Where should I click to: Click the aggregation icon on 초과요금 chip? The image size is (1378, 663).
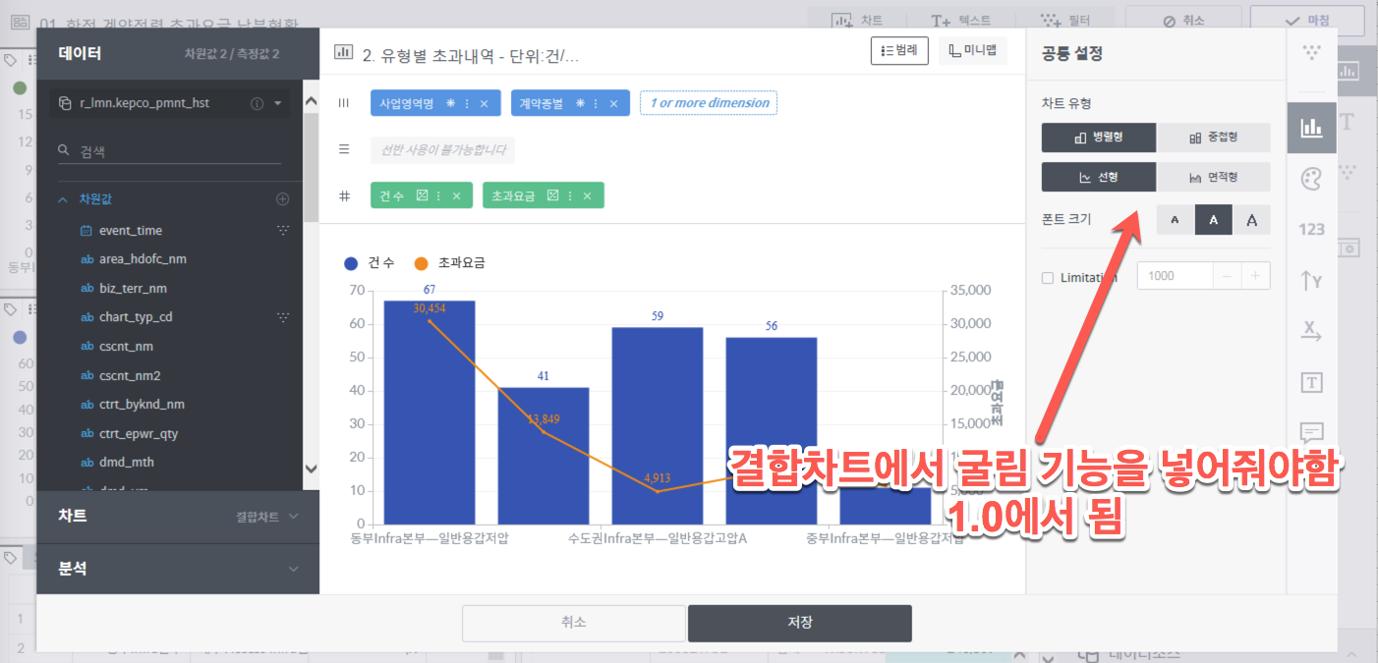click(553, 195)
